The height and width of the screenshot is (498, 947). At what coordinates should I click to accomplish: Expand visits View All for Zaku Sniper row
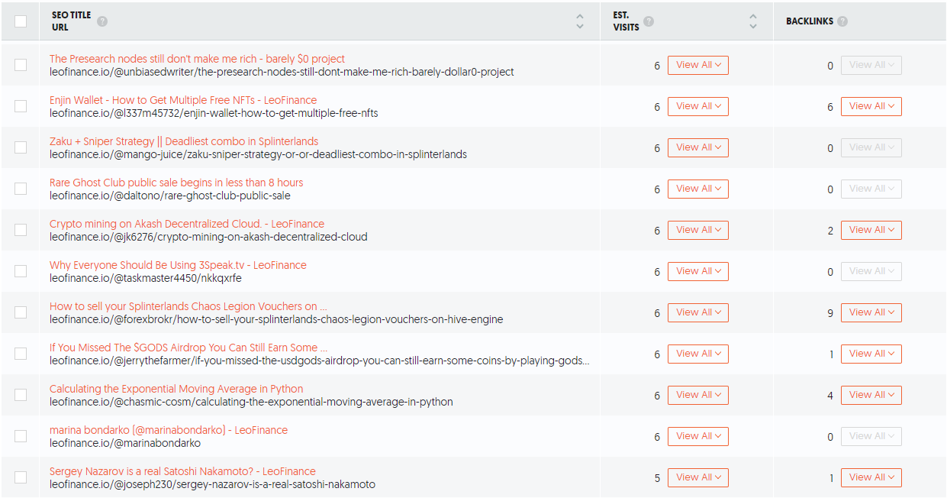(x=698, y=147)
